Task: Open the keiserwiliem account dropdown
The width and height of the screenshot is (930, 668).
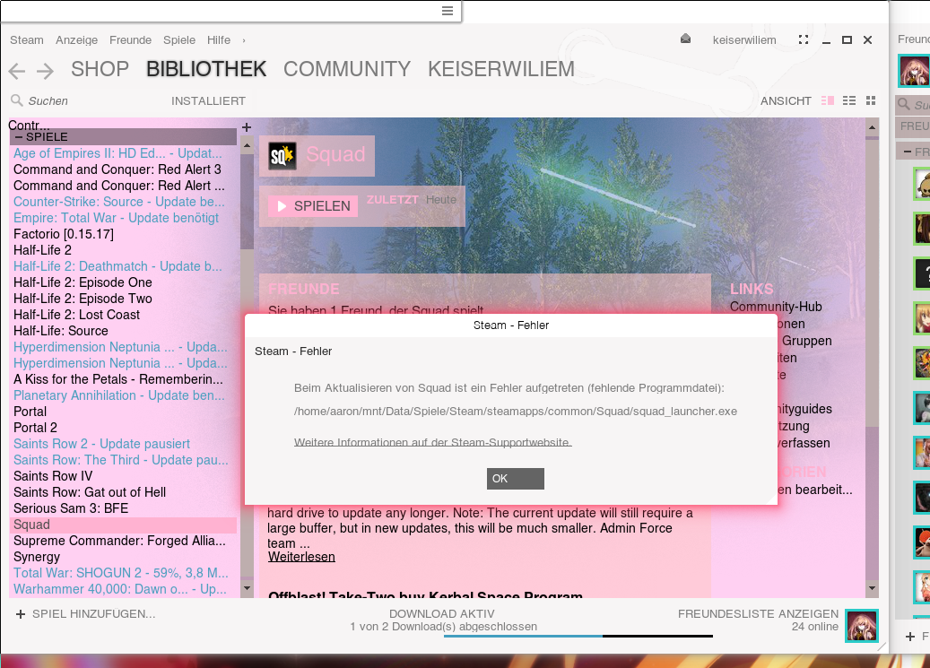Action: (x=744, y=39)
